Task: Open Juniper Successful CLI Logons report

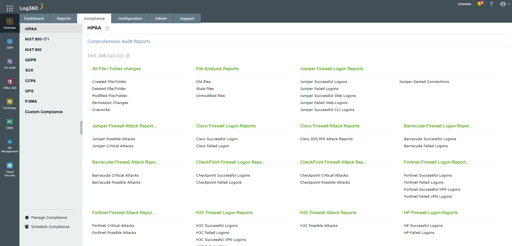Action: point(327,110)
